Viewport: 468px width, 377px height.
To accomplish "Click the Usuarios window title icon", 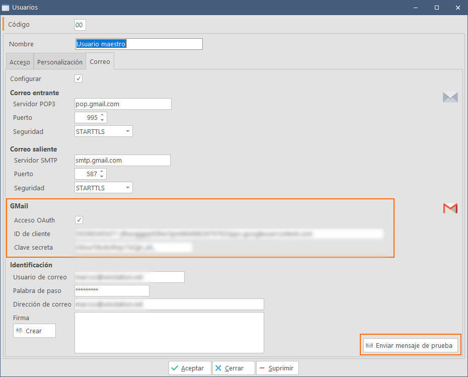I will [x=6, y=8].
